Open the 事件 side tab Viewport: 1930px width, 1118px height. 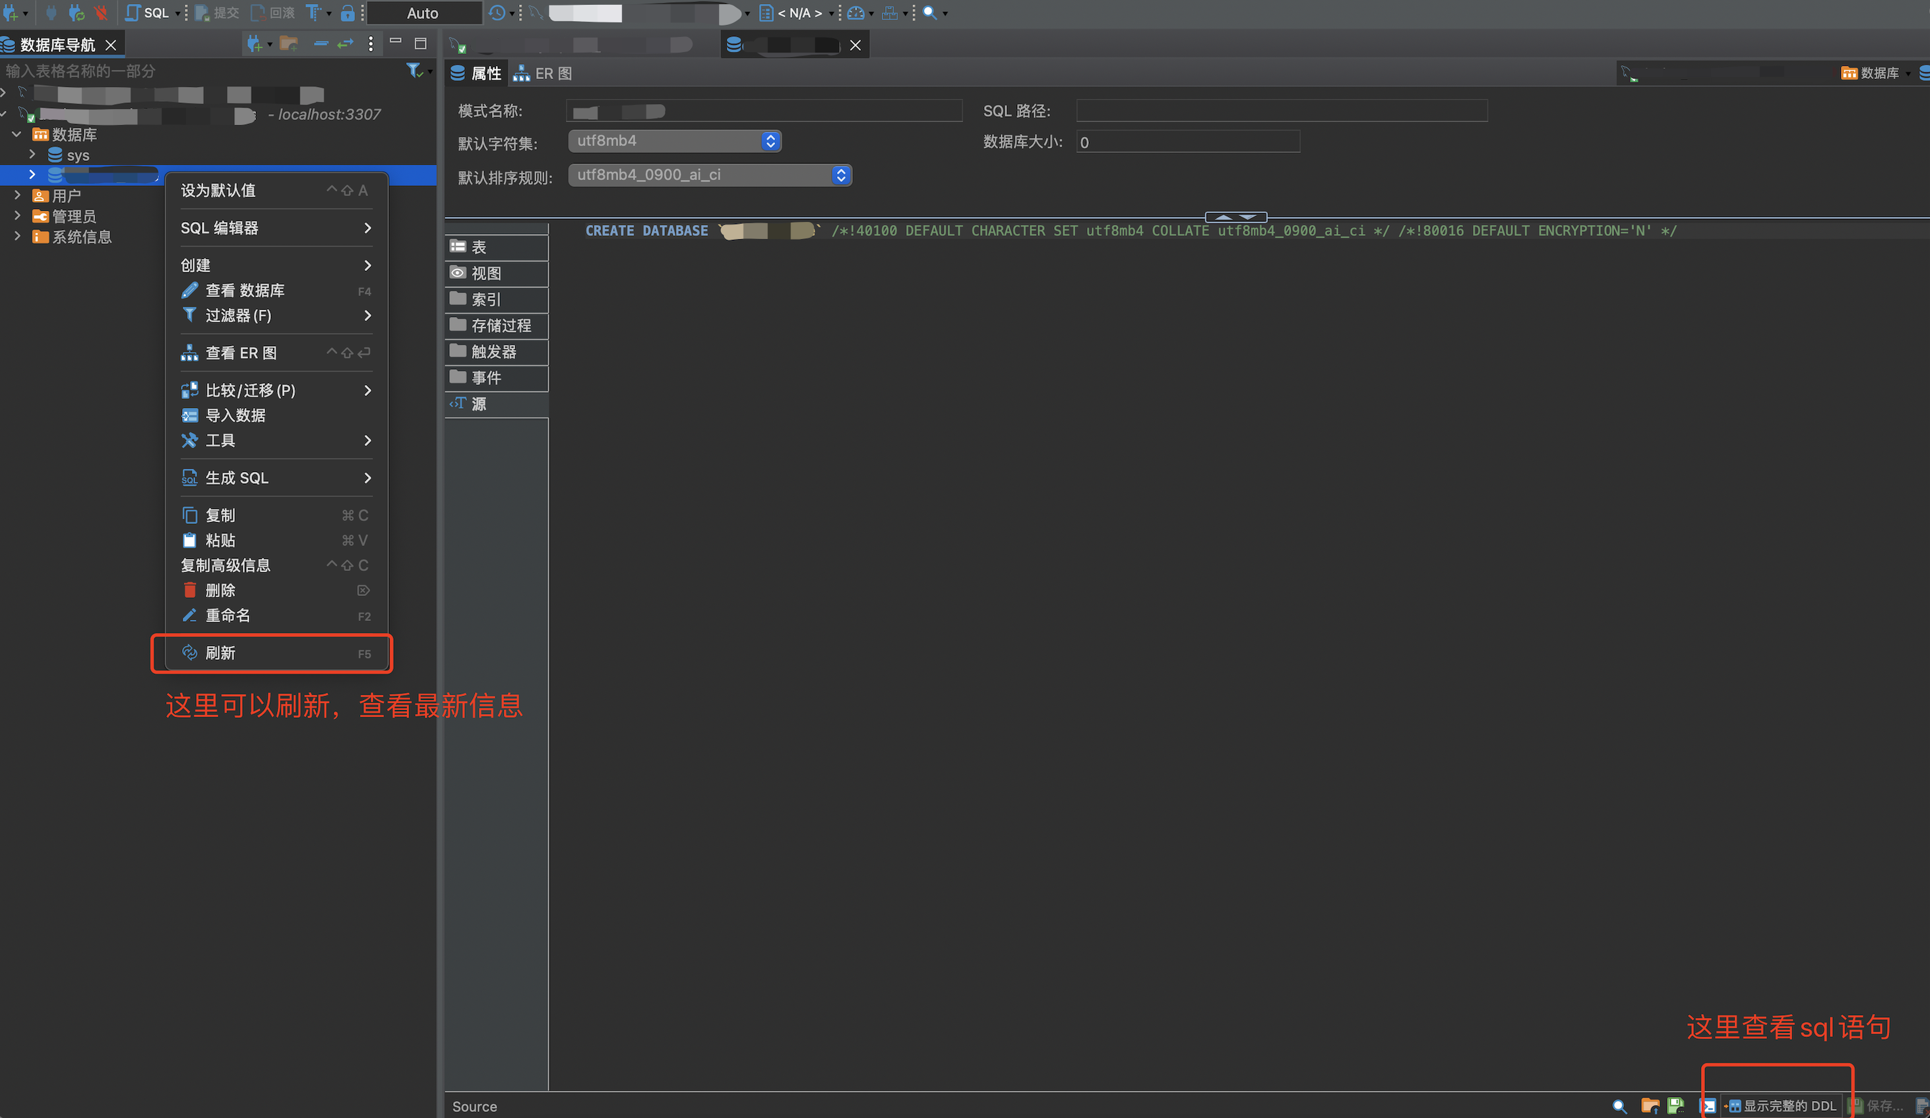point(496,377)
